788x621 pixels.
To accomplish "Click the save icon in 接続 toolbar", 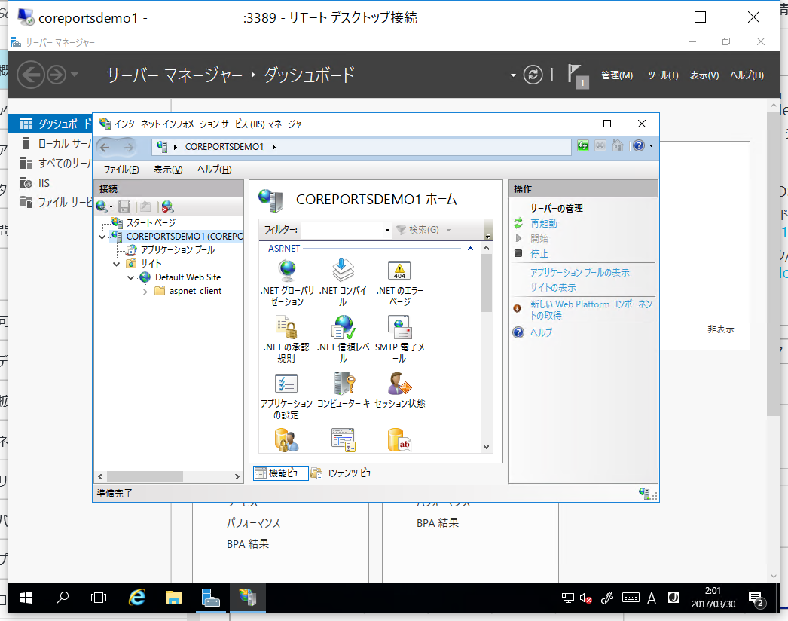I will 124,206.
